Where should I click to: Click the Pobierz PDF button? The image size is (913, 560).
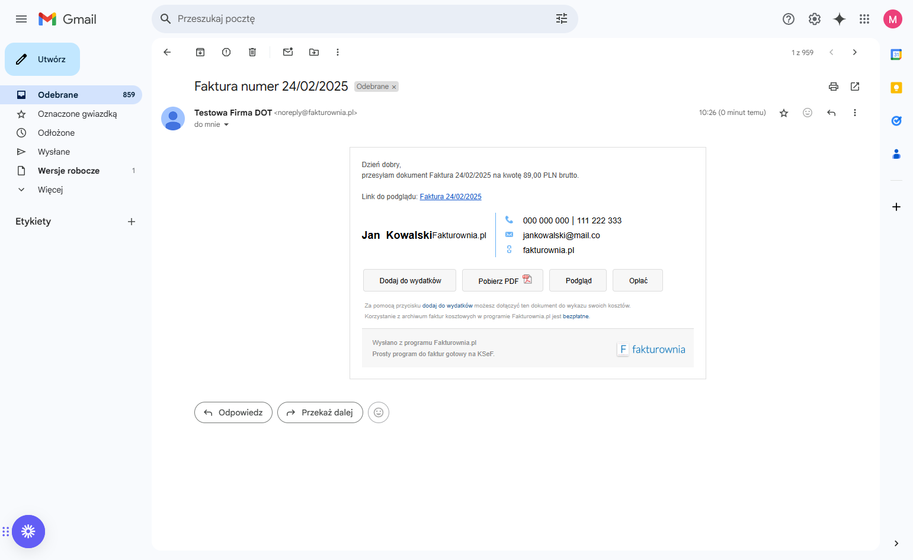point(502,280)
